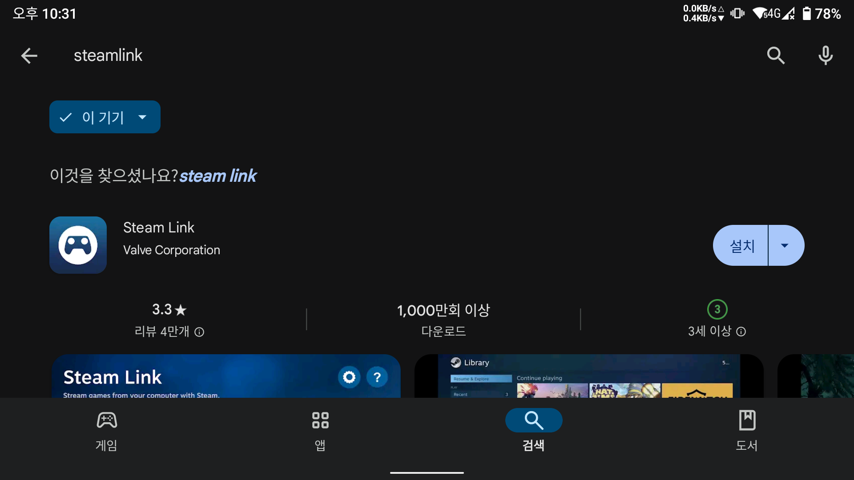Tap the 'steam link' suggestion link
The height and width of the screenshot is (480, 854).
pyautogui.click(x=218, y=176)
